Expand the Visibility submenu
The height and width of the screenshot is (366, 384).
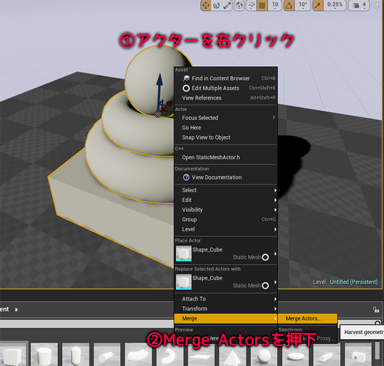click(225, 210)
